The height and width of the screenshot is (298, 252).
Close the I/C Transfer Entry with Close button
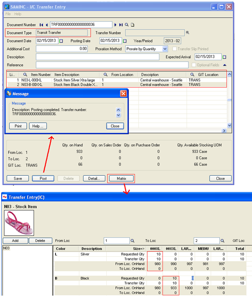click(220, 179)
